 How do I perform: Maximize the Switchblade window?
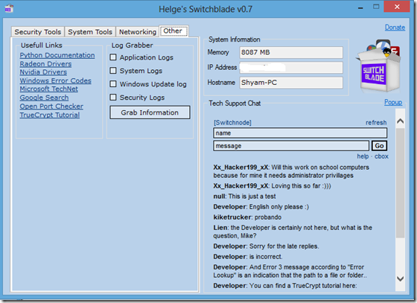pos(376,7)
